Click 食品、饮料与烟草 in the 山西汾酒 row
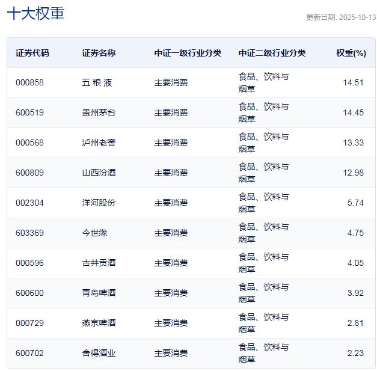Screen dimensions: 377x371 pos(263,173)
